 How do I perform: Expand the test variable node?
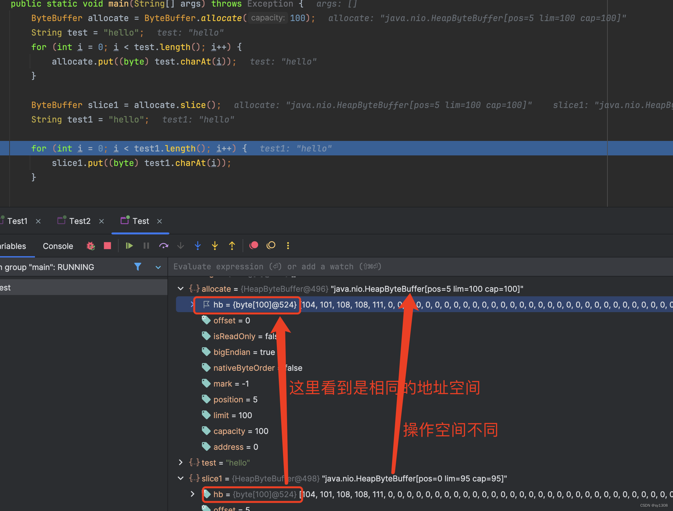tap(181, 462)
